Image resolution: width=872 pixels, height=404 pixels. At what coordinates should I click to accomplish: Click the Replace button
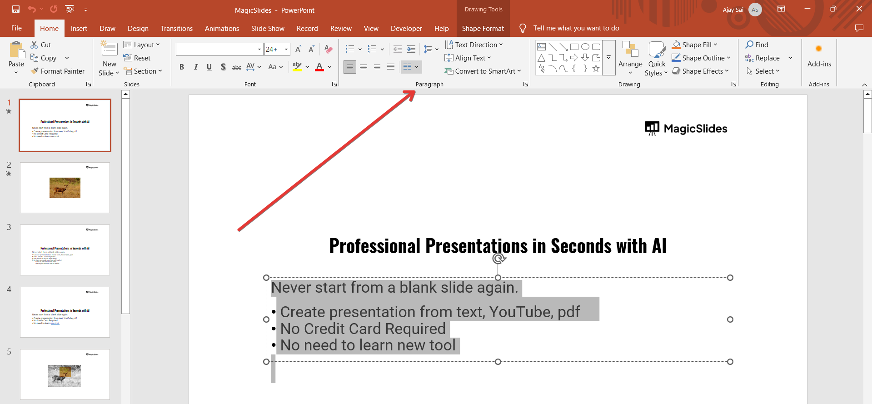coord(767,58)
